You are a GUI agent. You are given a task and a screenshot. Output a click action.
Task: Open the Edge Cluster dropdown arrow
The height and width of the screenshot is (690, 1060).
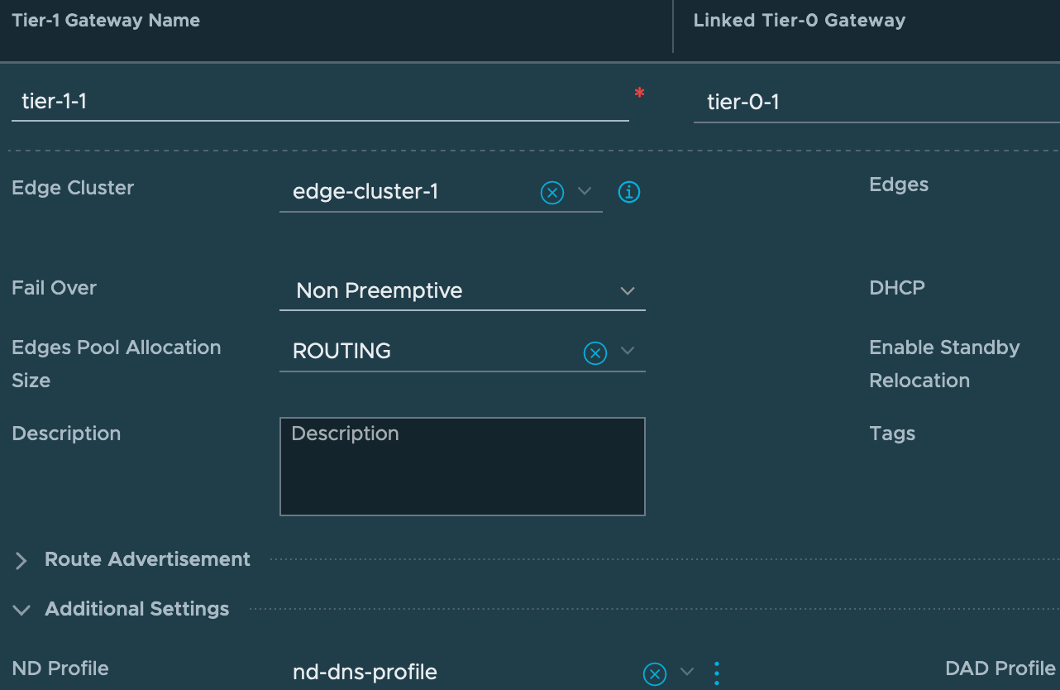pyautogui.click(x=585, y=191)
